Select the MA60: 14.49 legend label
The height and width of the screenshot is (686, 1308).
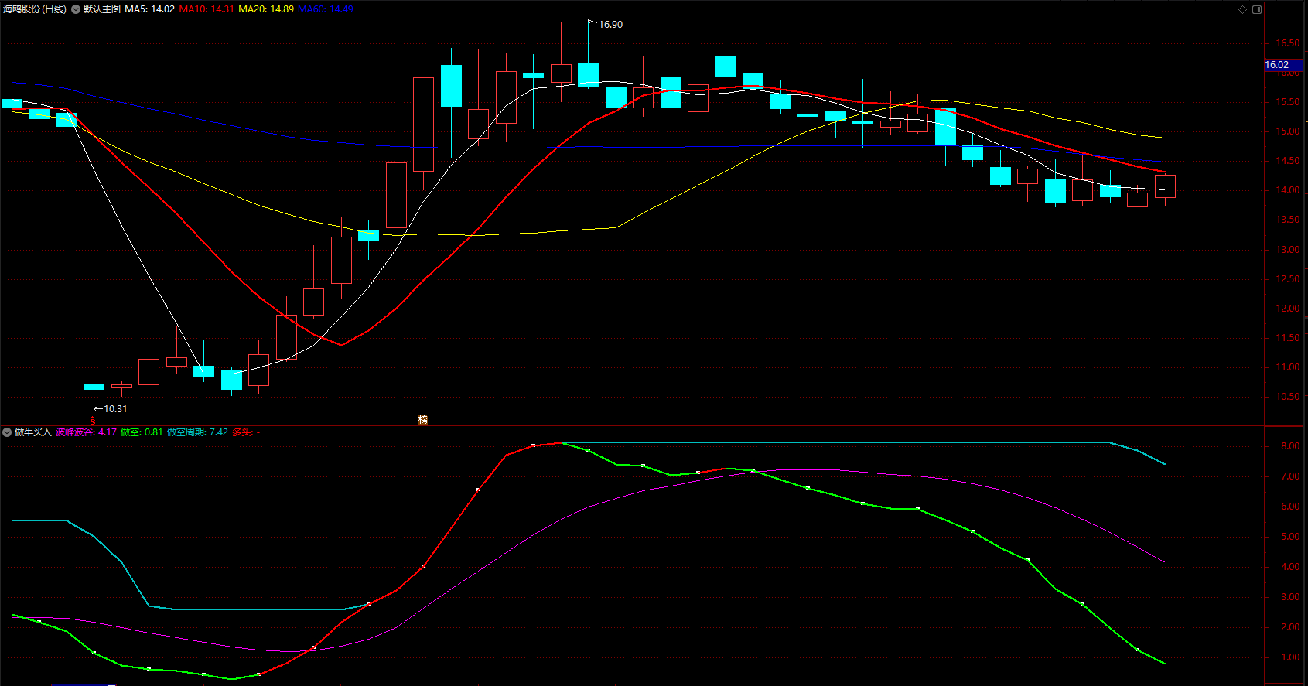tap(326, 9)
